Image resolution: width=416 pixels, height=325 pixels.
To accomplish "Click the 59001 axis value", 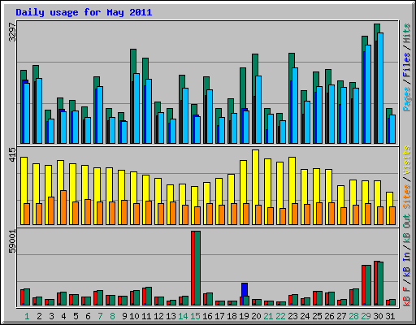I will (x=12, y=241).
